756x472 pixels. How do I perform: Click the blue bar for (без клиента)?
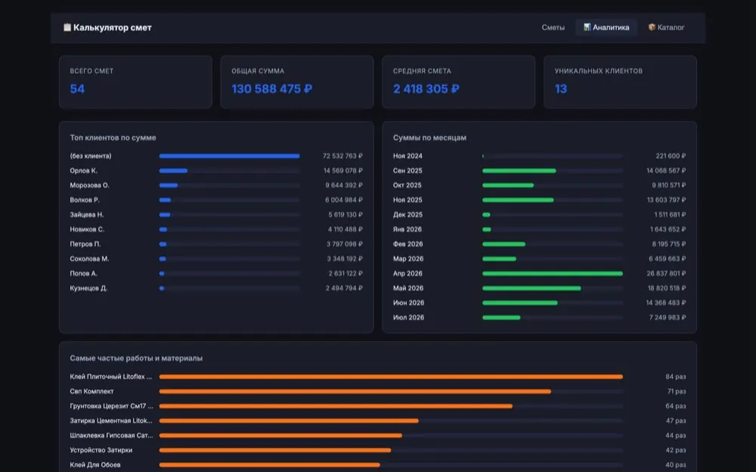coord(230,156)
